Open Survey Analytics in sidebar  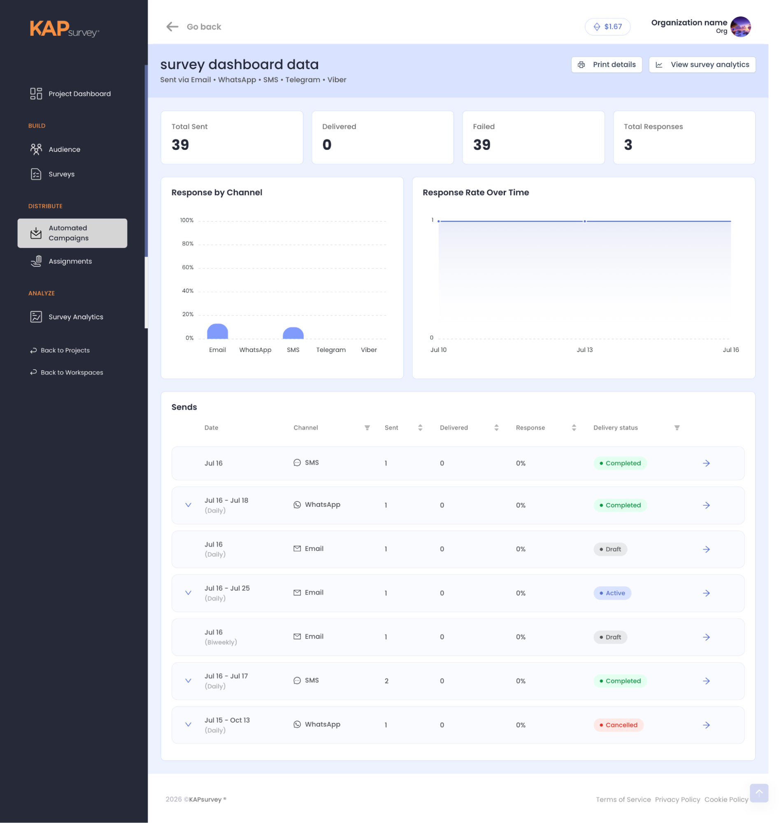click(67, 317)
